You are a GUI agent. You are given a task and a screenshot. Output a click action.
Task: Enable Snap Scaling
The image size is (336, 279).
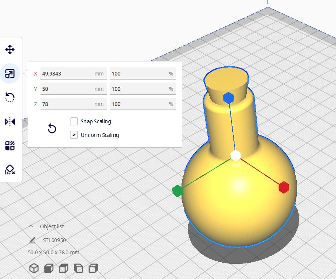[x=74, y=121]
